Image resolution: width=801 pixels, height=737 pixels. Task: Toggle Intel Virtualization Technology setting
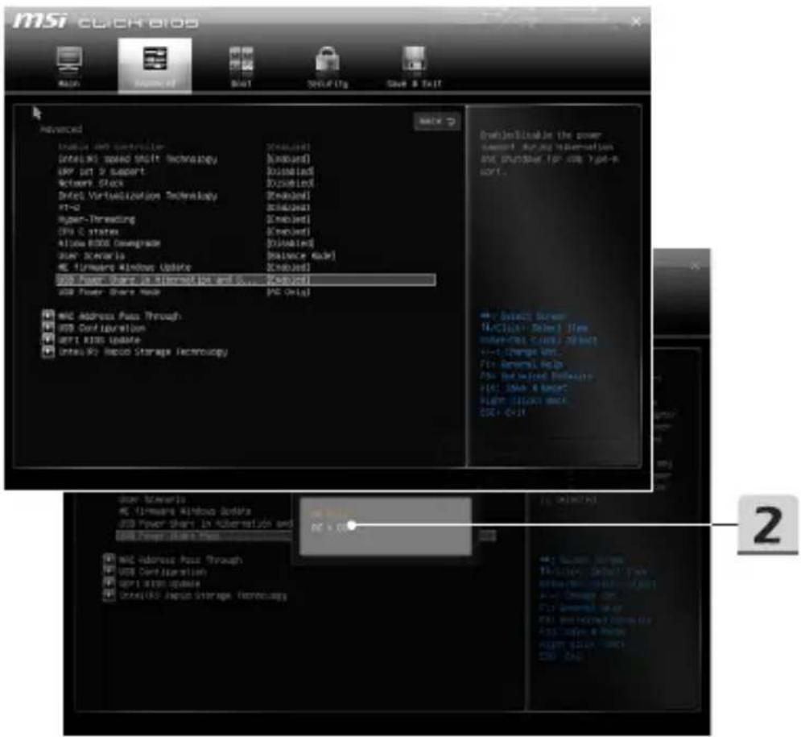point(289,195)
